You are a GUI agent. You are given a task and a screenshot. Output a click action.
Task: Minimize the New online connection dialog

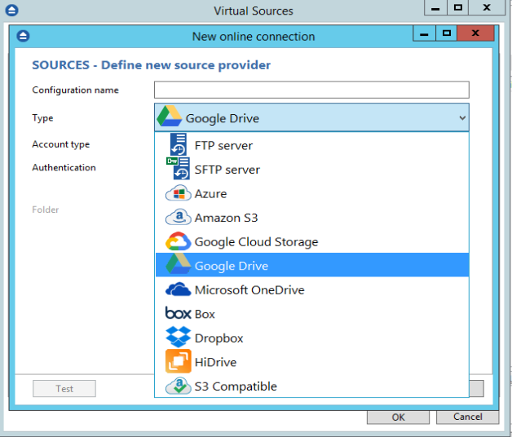click(x=424, y=33)
